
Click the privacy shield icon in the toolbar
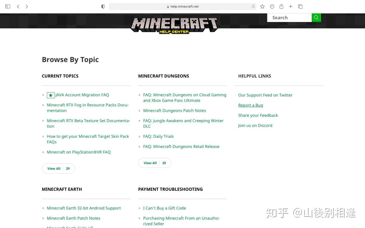[103, 6]
